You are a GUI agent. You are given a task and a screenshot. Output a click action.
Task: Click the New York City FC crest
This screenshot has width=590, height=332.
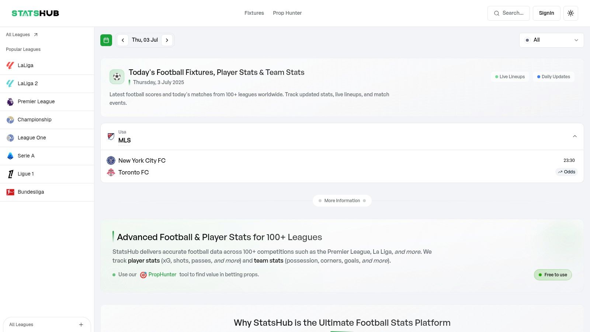(x=111, y=160)
